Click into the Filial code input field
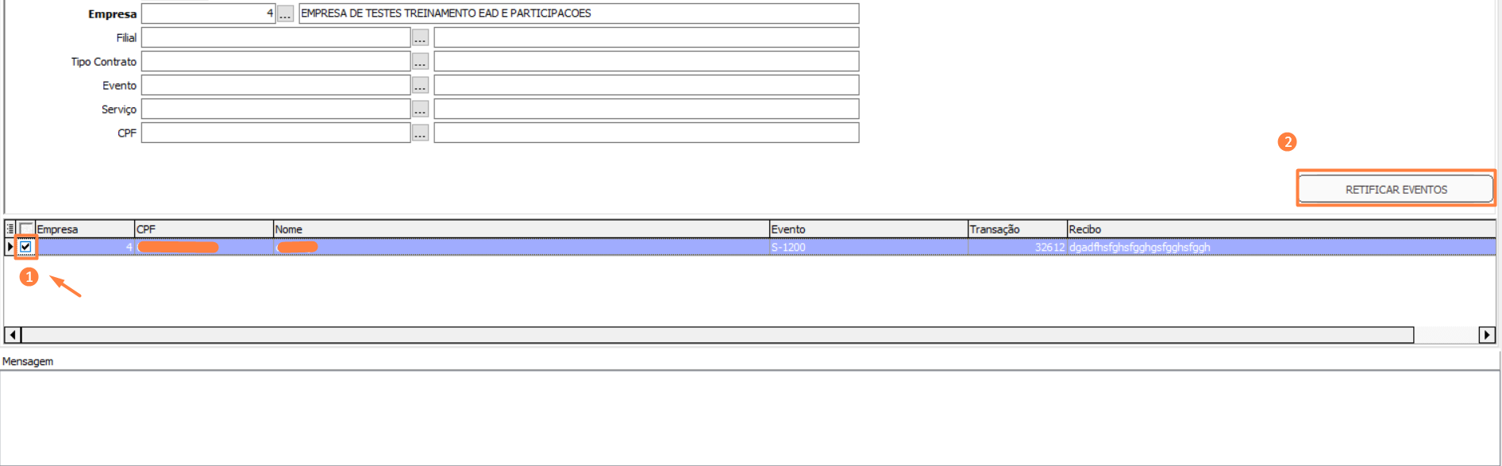This screenshot has width=1502, height=466. pyautogui.click(x=275, y=37)
